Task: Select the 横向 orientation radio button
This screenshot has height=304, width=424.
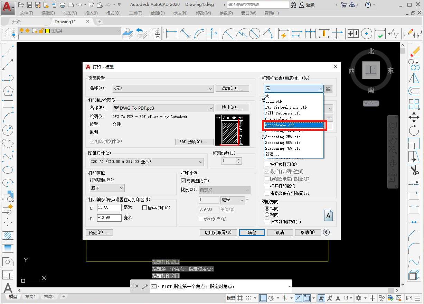Action: pyautogui.click(x=267, y=215)
